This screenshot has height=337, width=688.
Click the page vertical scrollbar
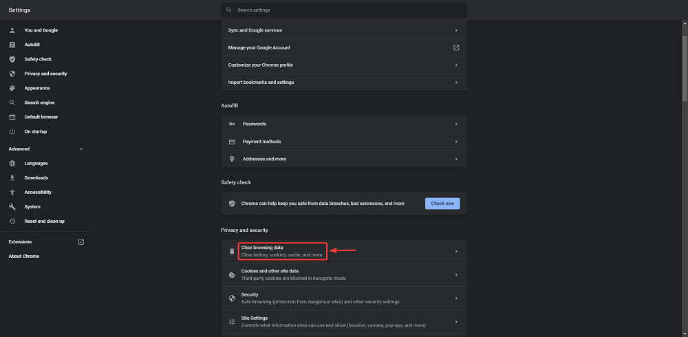click(684, 69)
